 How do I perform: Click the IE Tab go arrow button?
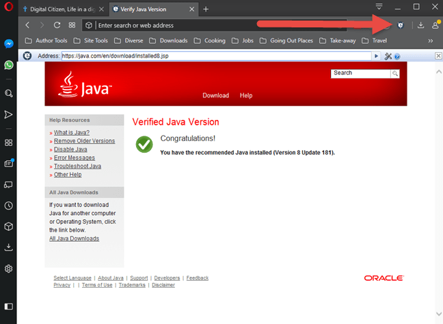376,56
